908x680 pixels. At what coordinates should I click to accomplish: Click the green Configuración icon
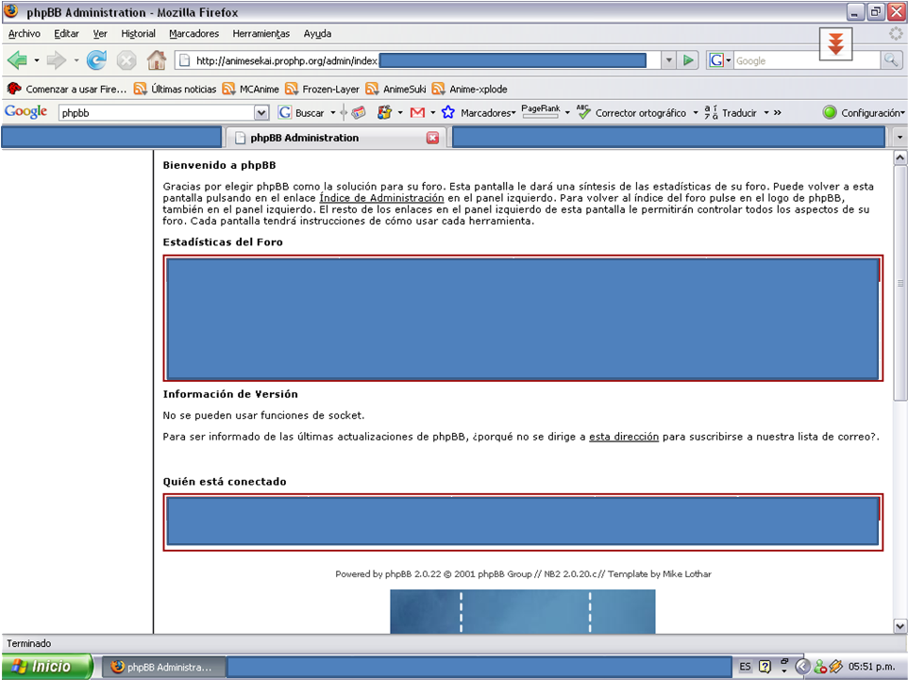830,112
